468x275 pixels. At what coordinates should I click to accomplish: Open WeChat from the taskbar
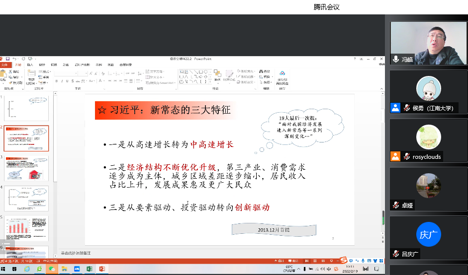(x=52, y=269)
